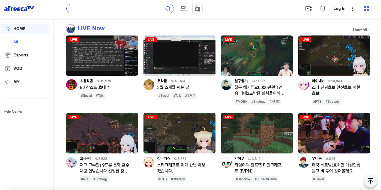Click the scroll-to-top arrow button
This screenshot has height=190, width=381.
tap(370, 181)
